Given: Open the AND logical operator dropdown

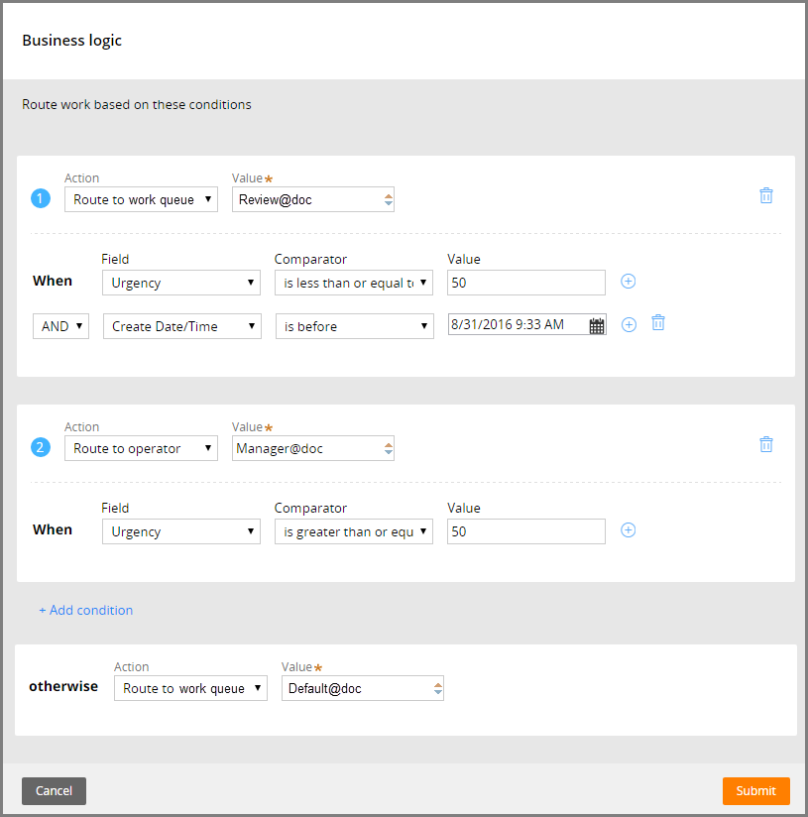Looking at the screenshot, I should point(60,326).
